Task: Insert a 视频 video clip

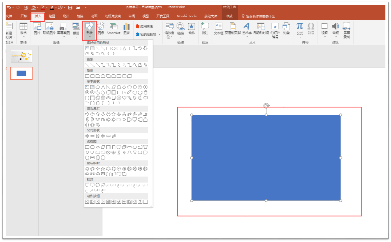Action: tap(324, 30)
